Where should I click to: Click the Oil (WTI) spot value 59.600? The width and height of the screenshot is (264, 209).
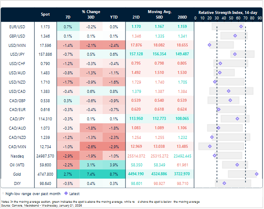point(45,165)
